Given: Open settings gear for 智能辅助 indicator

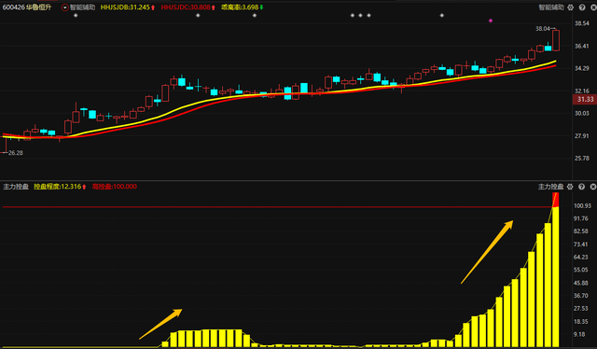Looking at the screenshot, I should click(570, 7).
